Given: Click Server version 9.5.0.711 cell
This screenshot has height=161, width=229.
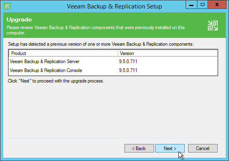Looking at the screenshot, I should pyautogui.click(x=128, y=61).
